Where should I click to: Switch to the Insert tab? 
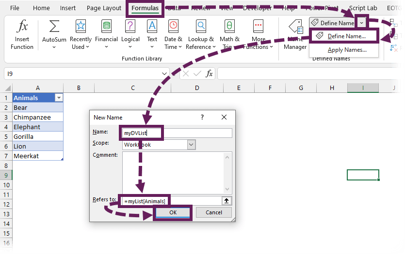coord(68,8)
